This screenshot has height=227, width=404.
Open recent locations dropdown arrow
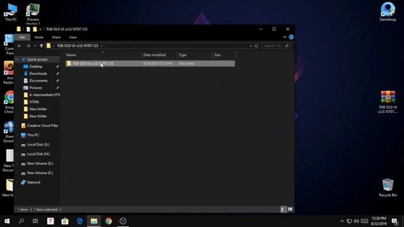35,46
